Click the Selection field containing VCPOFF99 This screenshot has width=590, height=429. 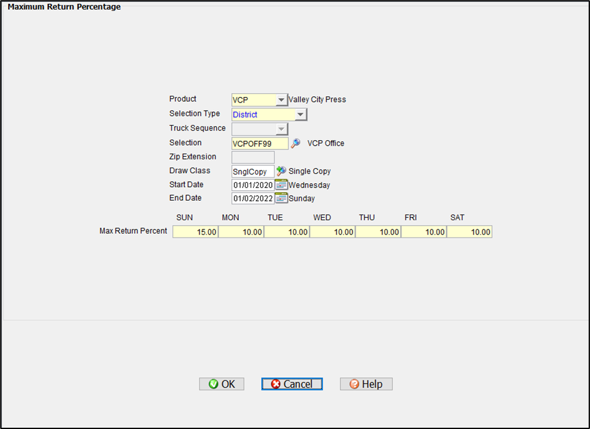pyautogui.click(x=259, y=144)
